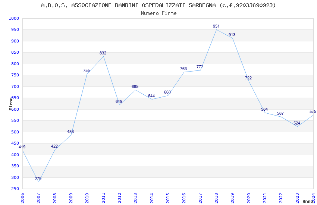Screen dimensions: 317x205
Task: Click the x-axis year 2011
Action: pos(103,198)
